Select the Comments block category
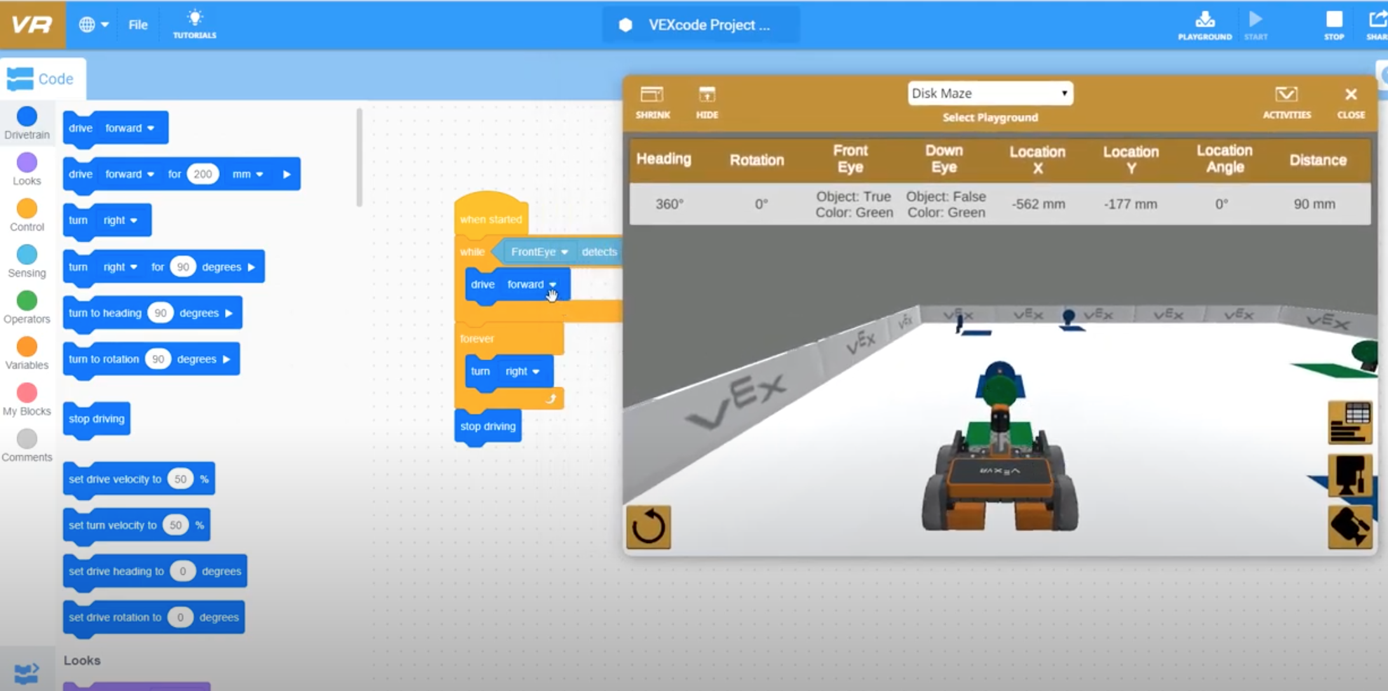This screenshot has height=691, width=1388. (x=27, y=447)
